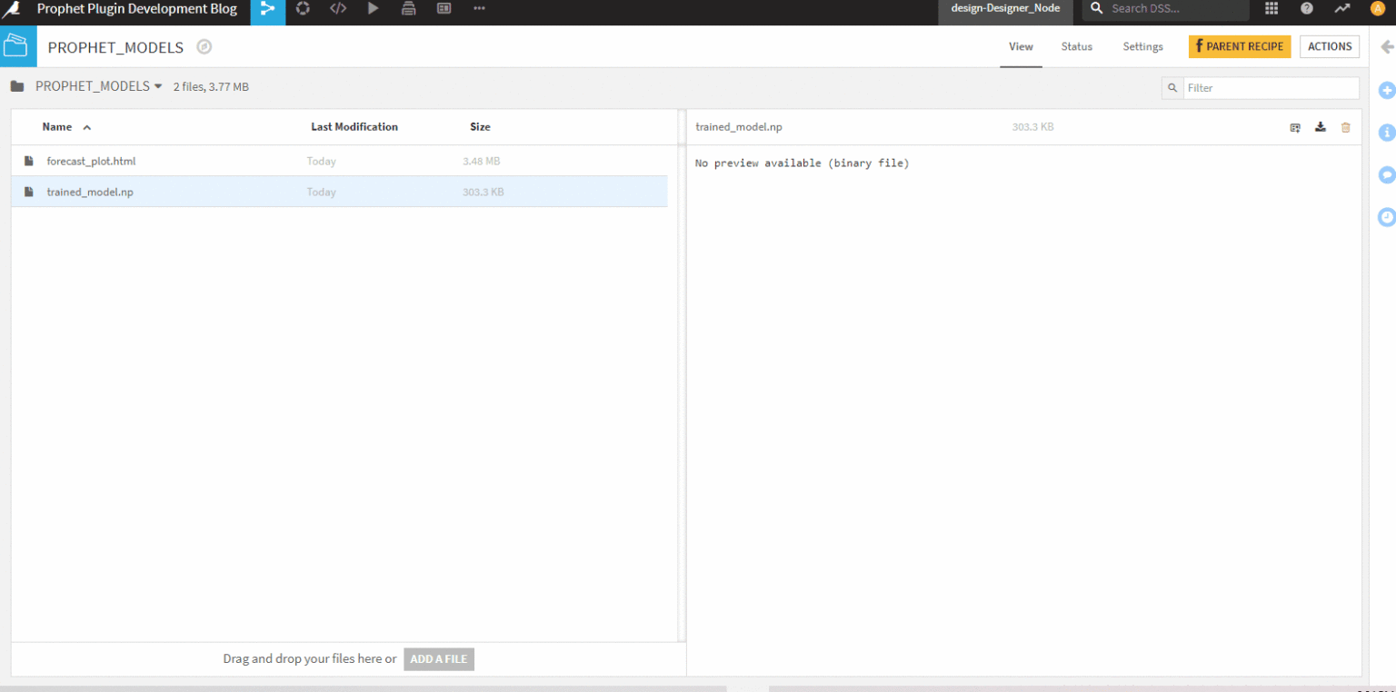
Task: Open the Jobs play icon in the navbar
Action: 373,9
